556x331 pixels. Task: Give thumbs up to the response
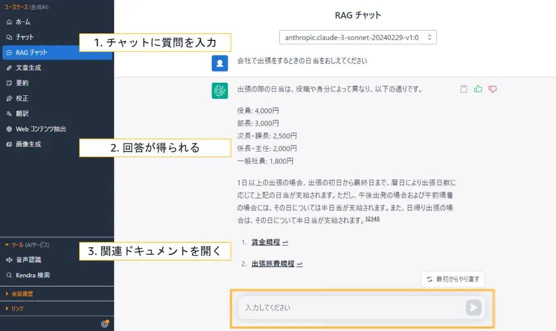478,88
